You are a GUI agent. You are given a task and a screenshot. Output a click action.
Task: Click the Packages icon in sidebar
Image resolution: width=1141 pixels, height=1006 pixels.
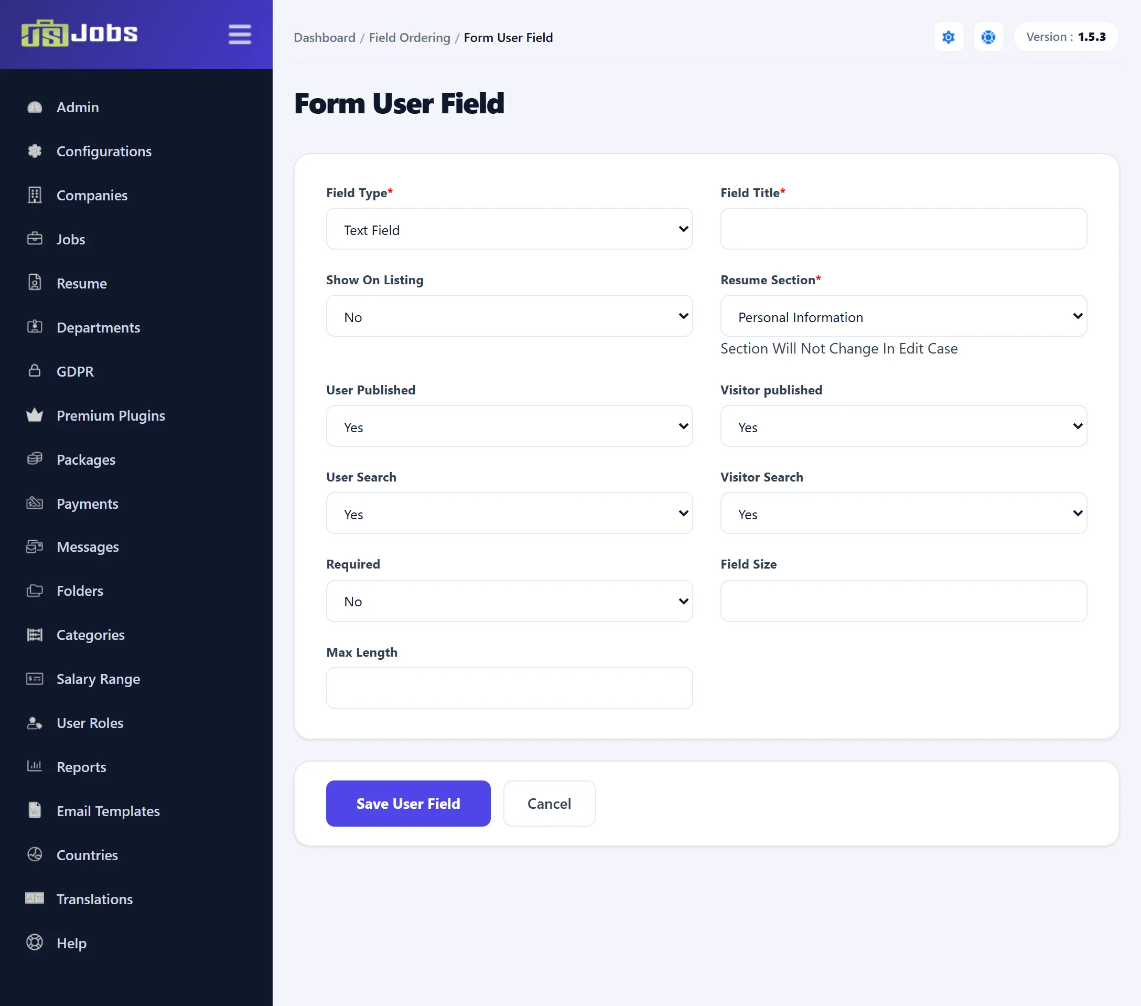[x=35, y=459]
